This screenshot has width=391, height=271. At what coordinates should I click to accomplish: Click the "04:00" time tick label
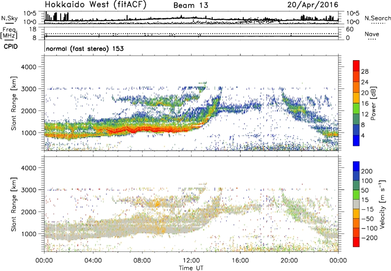click(x=93, y=261)
